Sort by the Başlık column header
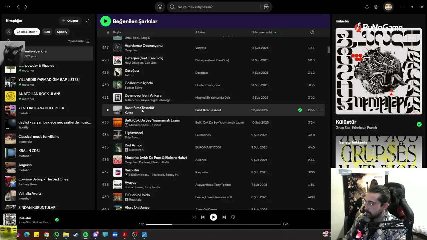Image resolution: width=427 pixels, height=240 pixels. tap(117, 32)
